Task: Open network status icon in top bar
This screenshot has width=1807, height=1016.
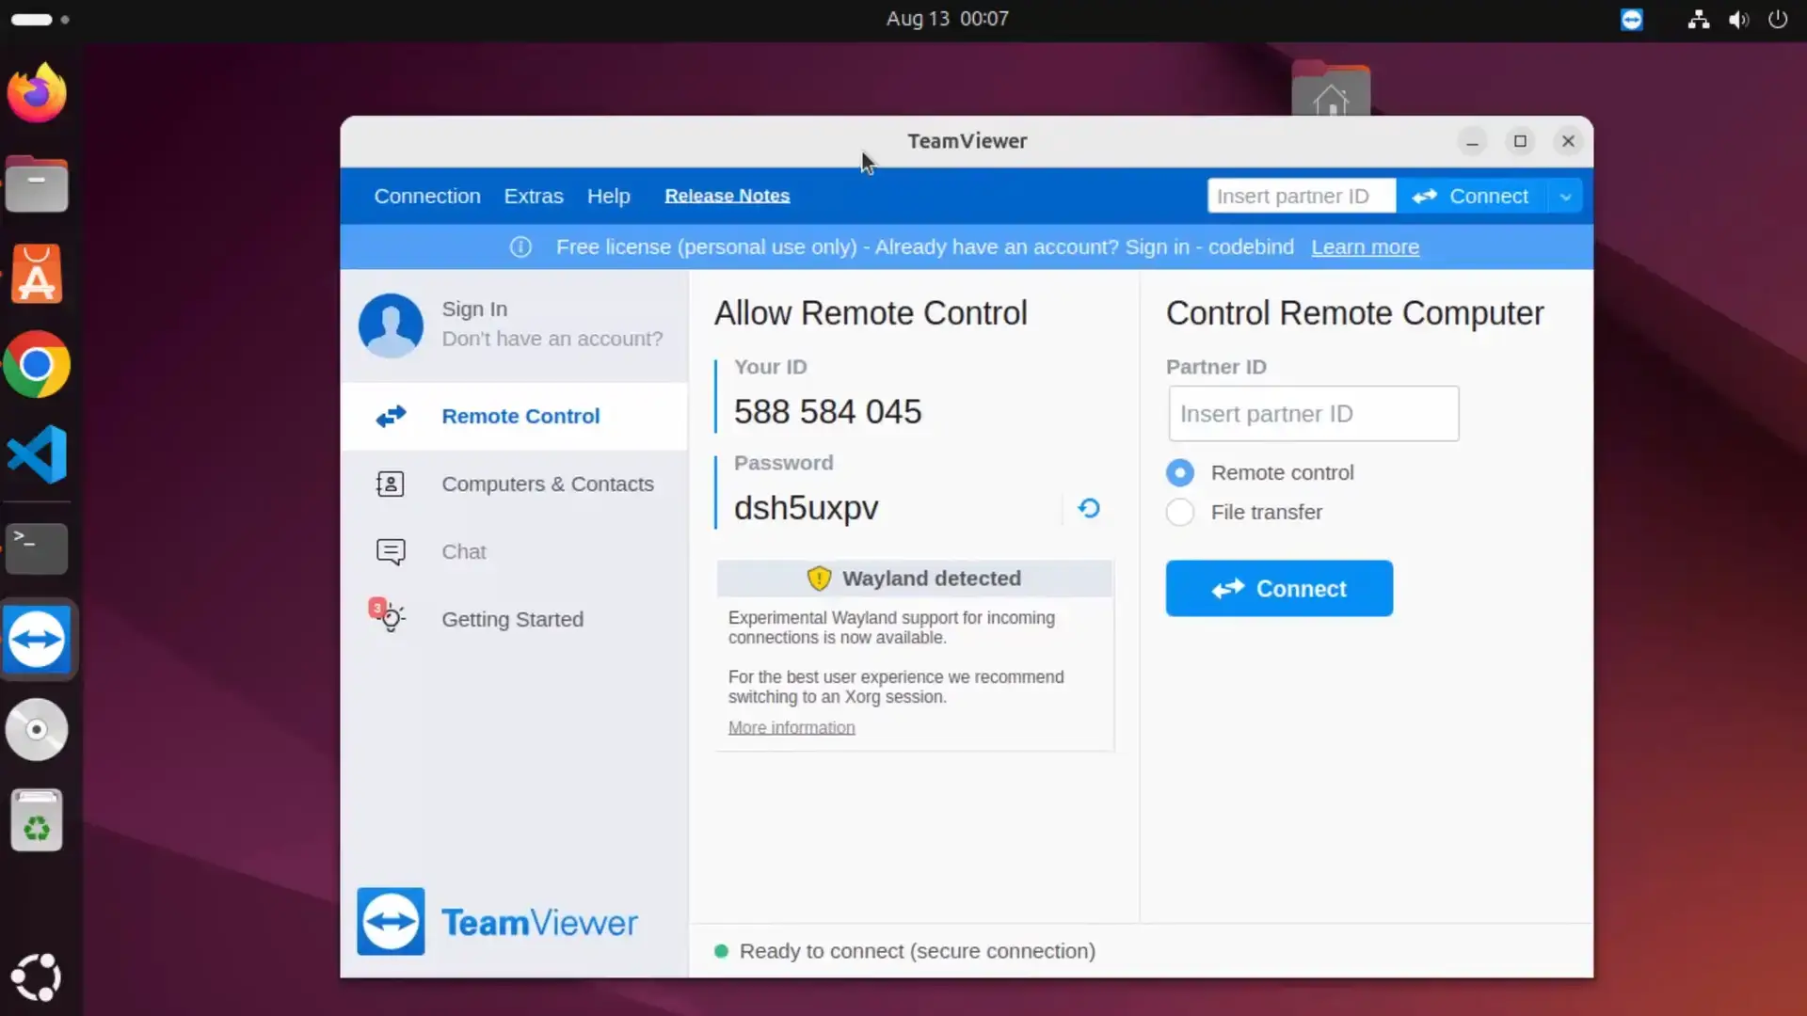Action: [1698, 19]
